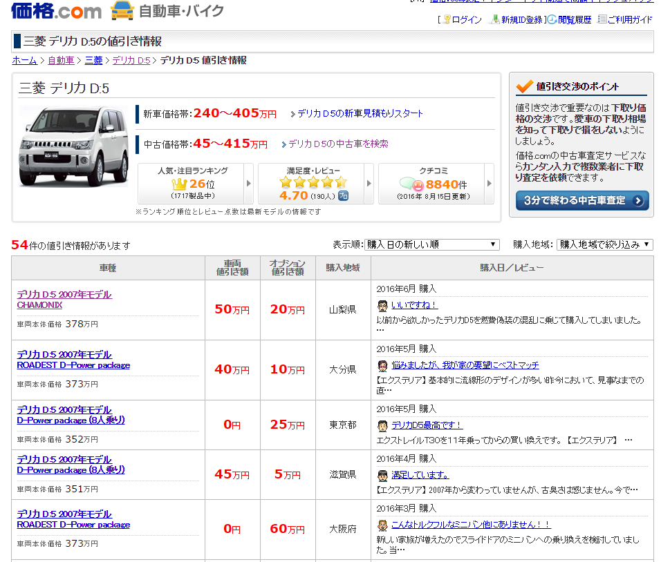Image resolution: width=661 pixels, height=562 pixels.
Task: Click the 8840件 kuchikomi count
Action: point(446,184)
